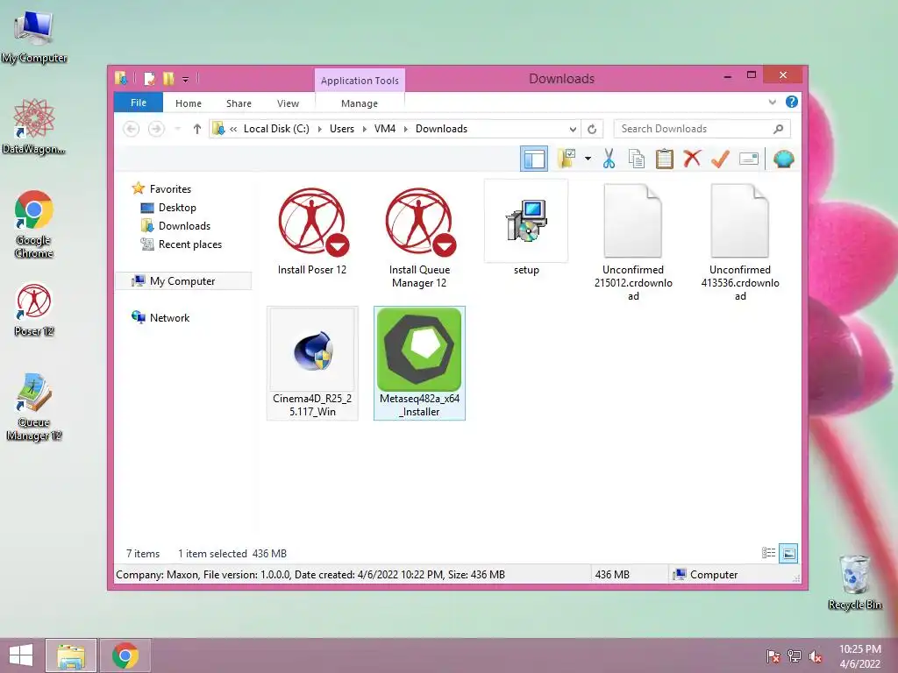Viewport: 898px width, 673px height.
Task: Open the Customize Quick Access Toolbar dropdown
Action: coord(186,79)
